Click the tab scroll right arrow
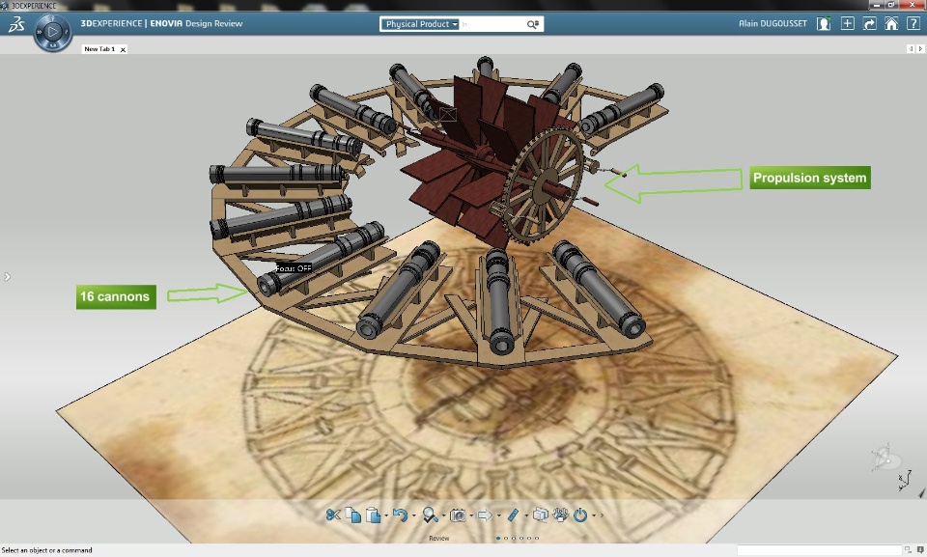927x557 pixels. pyautogui.click(x=920, y=49)
